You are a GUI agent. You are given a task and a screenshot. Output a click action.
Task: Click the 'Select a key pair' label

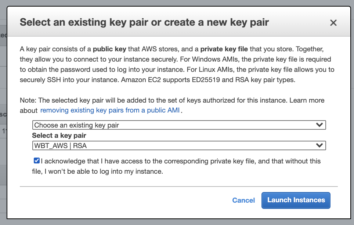59,136
